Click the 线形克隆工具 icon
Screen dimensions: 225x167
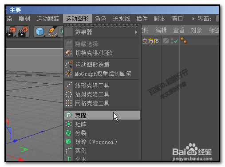tap(69, 85)
